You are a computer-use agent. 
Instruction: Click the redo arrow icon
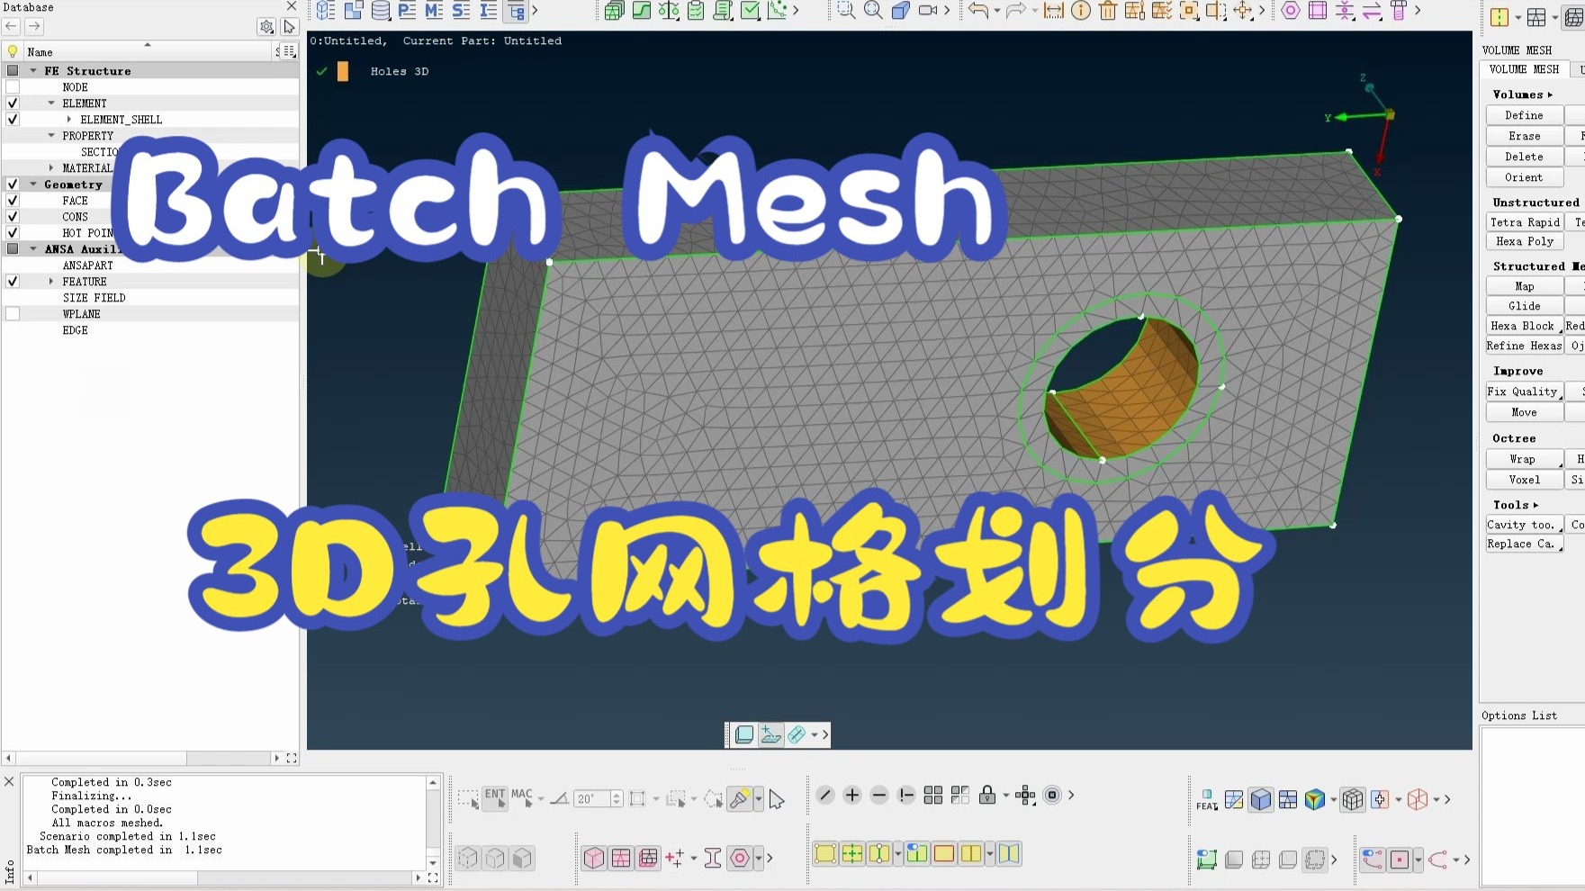click(x=1016, y=11)
